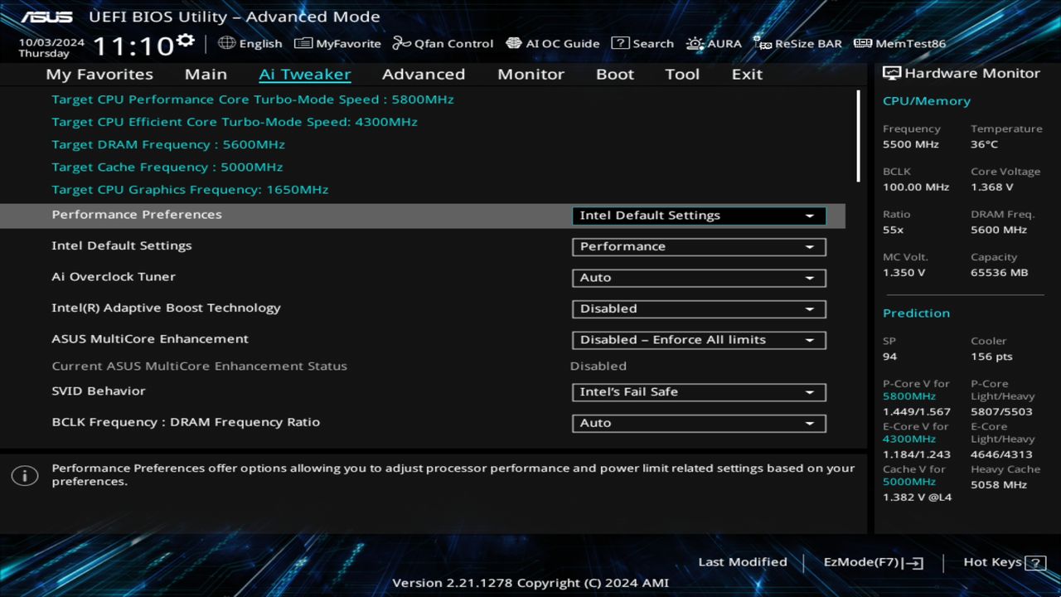Launch the AI OC Guide
Screen dimensions: 1061x597
(x=553, y=43)
